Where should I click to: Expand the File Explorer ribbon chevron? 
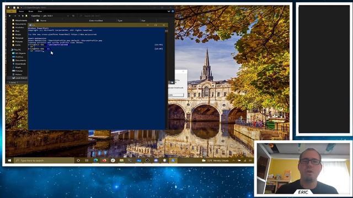[x=169, y=11]
